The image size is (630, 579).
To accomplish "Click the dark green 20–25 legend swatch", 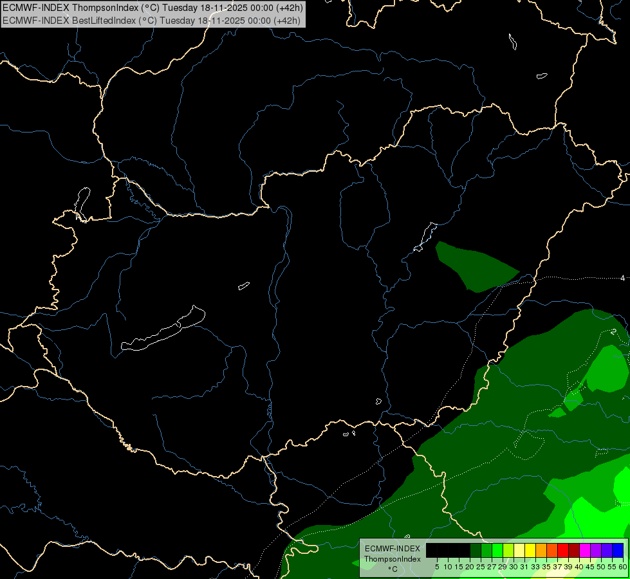I will (476, 550).
